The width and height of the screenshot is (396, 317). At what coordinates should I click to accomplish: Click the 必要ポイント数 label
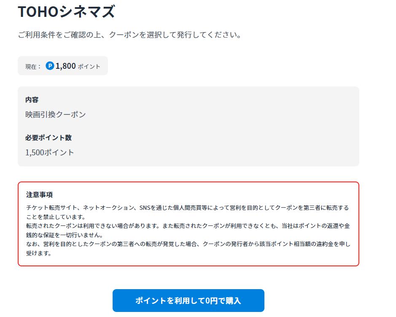click(x=48, y=138)
